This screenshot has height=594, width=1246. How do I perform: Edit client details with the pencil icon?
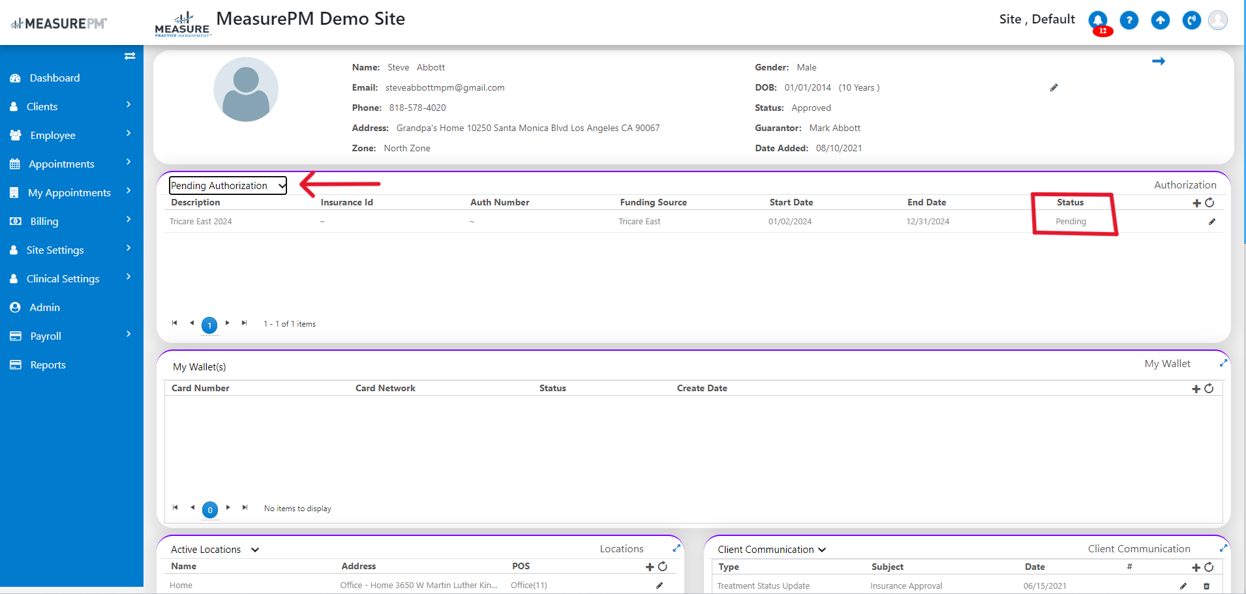[x=1054, y=87]
